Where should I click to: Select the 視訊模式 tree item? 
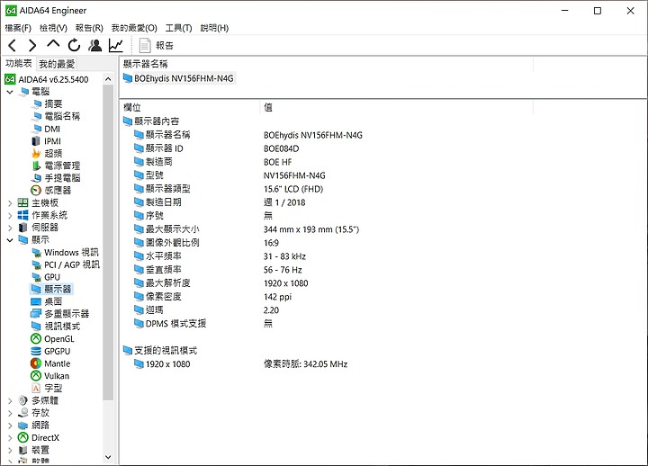[62, 327]
